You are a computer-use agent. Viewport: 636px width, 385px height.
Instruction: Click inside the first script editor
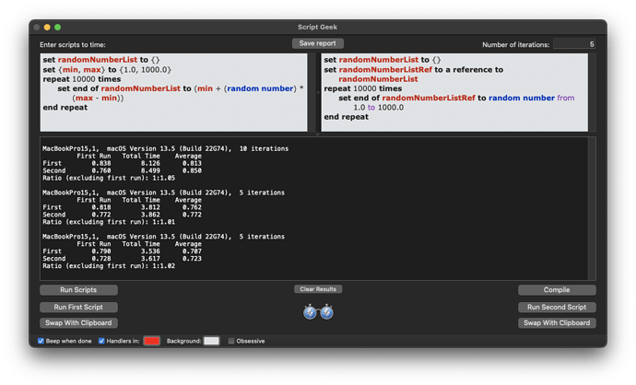tap(173, 92)
